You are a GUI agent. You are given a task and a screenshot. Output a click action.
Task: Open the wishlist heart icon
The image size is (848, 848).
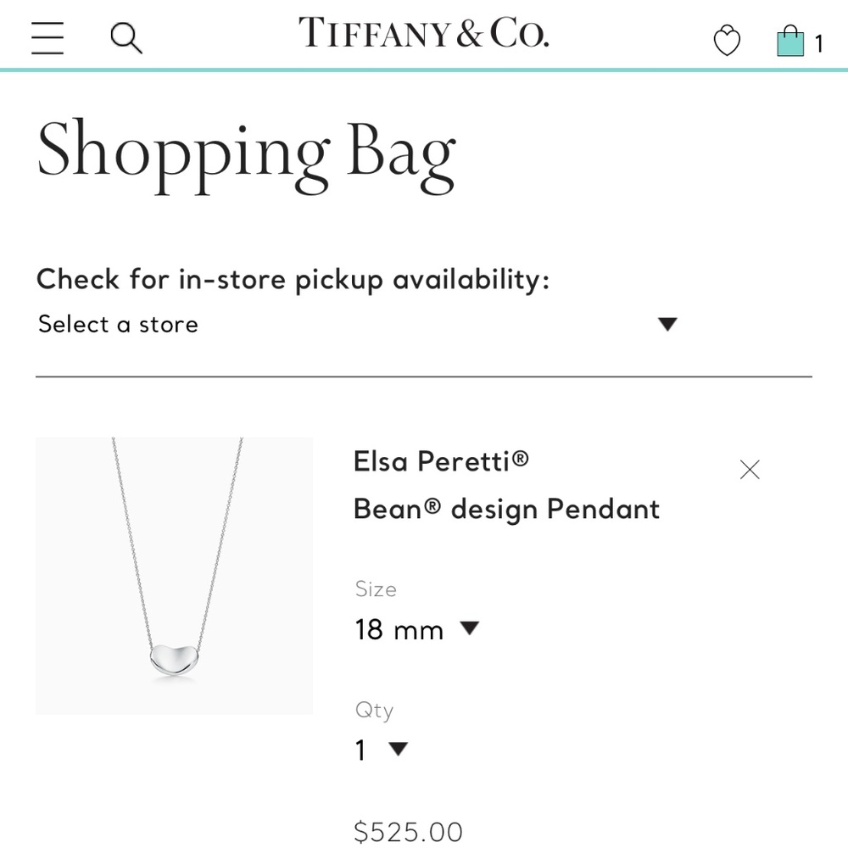point(727,41)
